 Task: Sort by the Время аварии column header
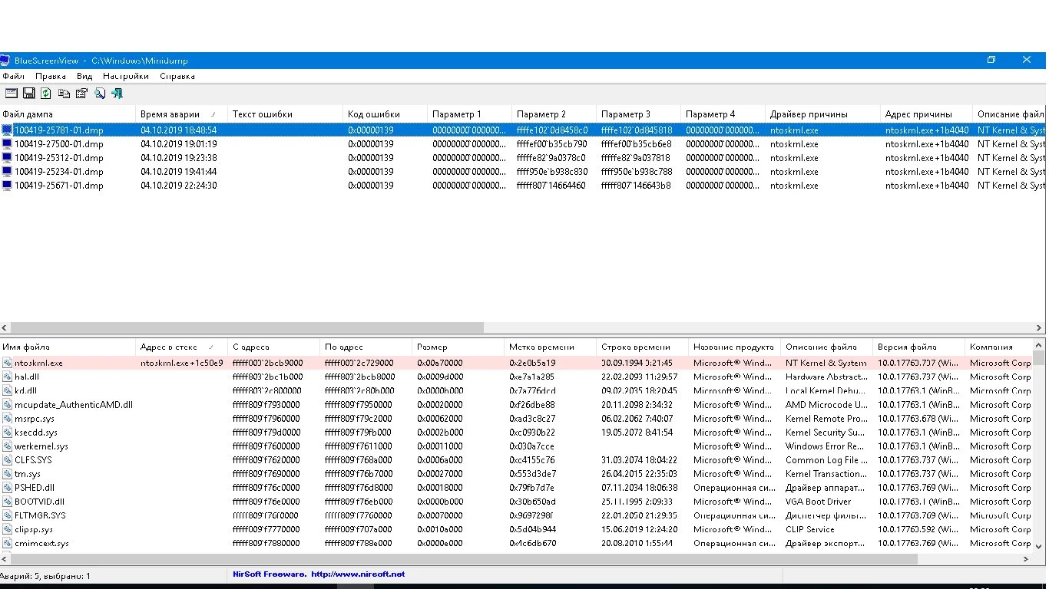point(181,114)
